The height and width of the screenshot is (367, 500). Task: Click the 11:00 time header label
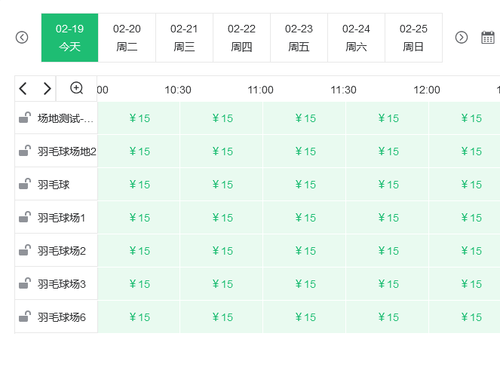(x=261, y=90)
